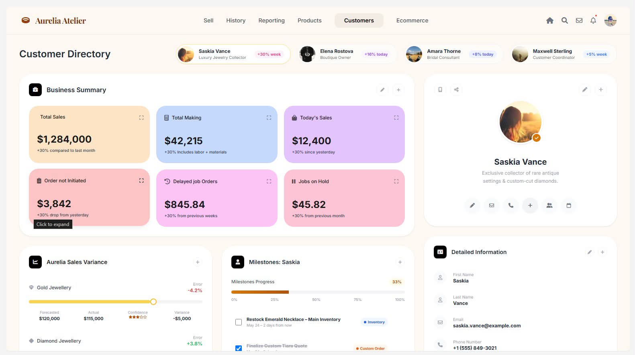Click the share icon on profile card
Viewport: 635px width, 355px height.
pyautogui.click(x=456, y=90)
